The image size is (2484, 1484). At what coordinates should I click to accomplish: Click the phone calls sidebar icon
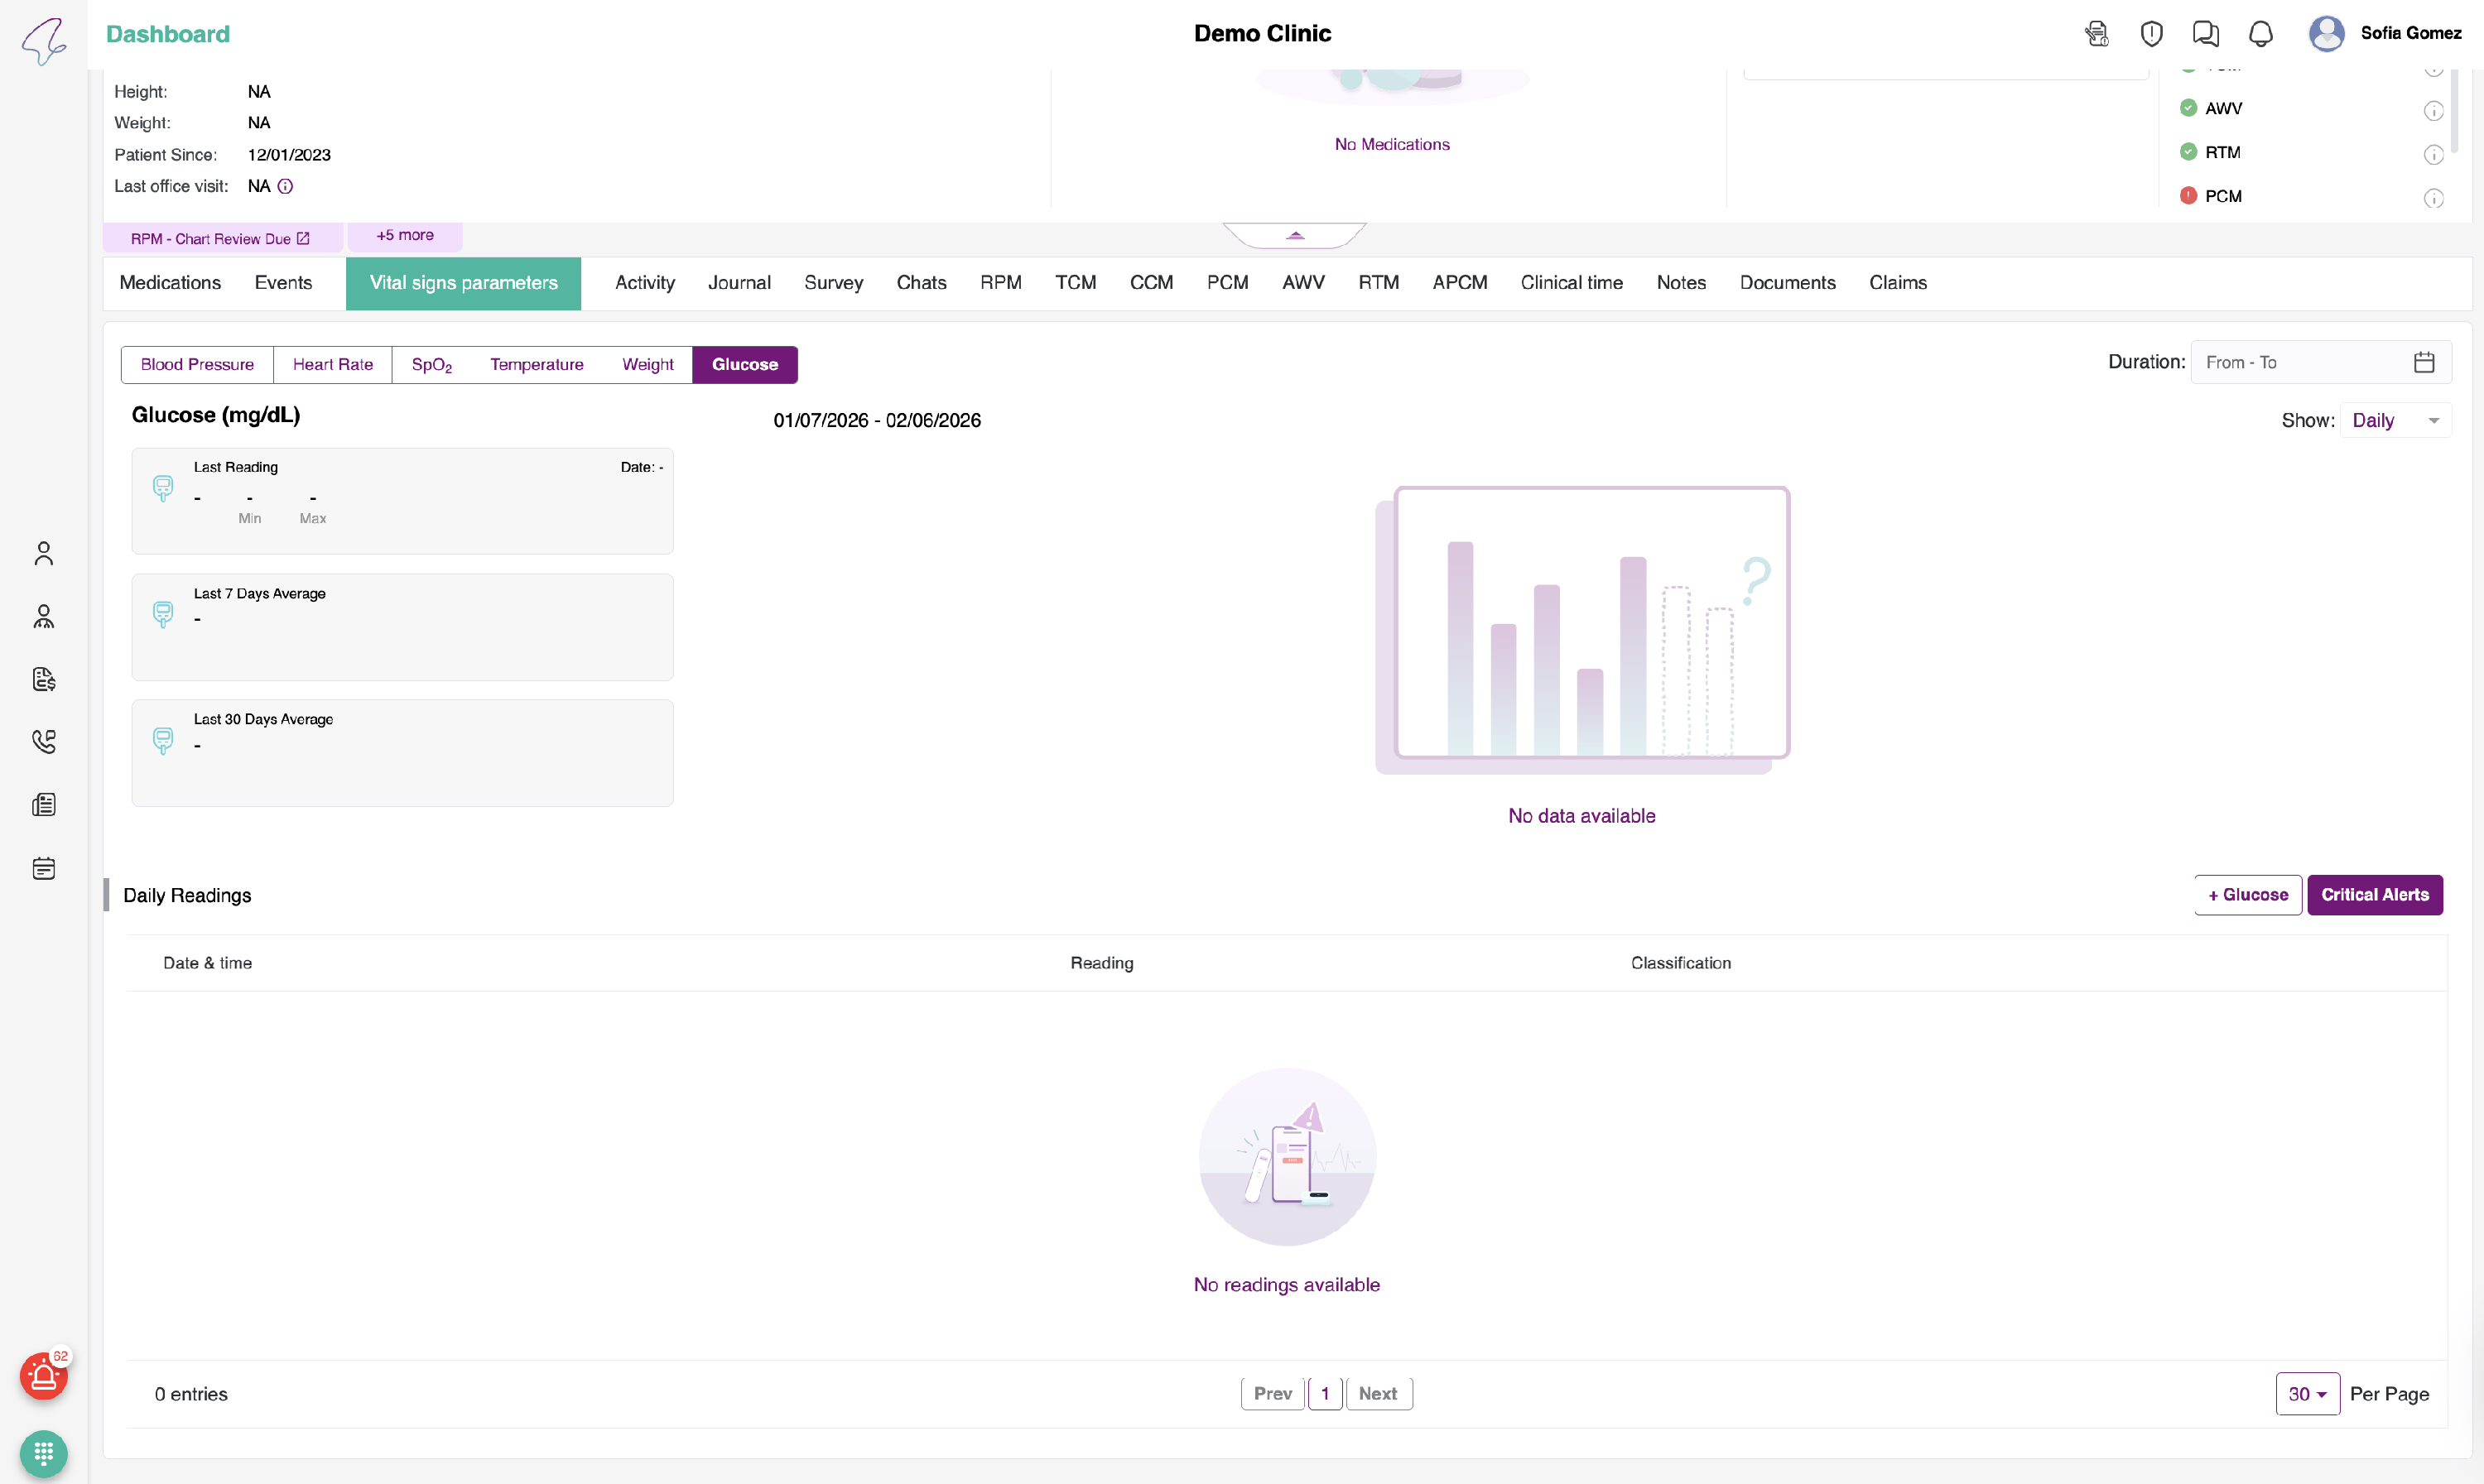click(x=43, y=742)
